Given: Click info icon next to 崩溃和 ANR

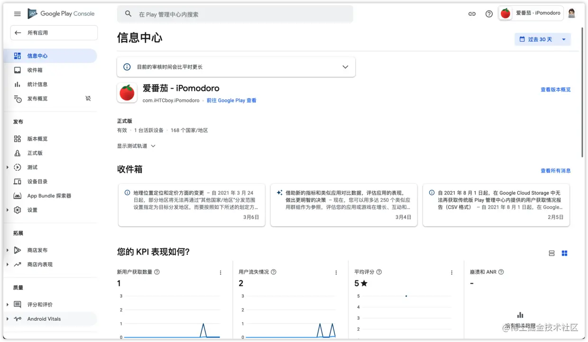Looking at the screenshot, I should coord(501,272).
